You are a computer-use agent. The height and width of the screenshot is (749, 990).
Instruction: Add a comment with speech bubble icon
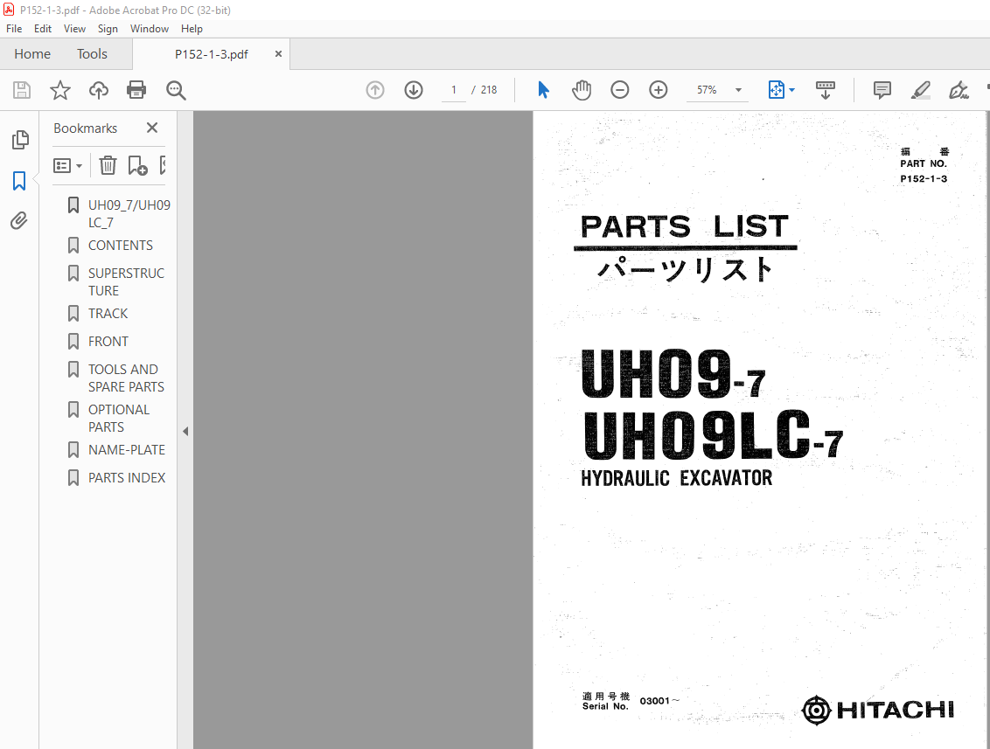pos(882,90)
